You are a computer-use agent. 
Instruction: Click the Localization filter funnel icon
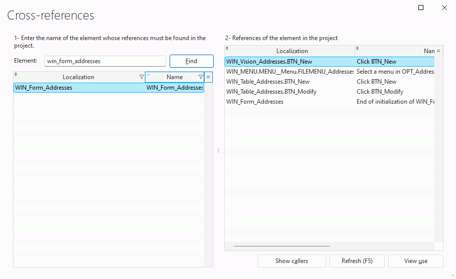(x=141, y=77)
